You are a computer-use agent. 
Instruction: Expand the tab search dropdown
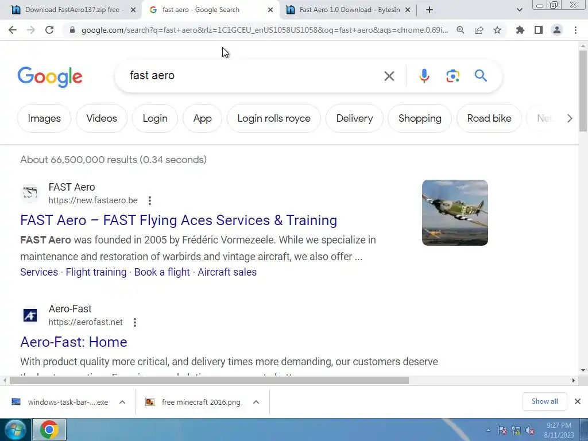[519, 10]
